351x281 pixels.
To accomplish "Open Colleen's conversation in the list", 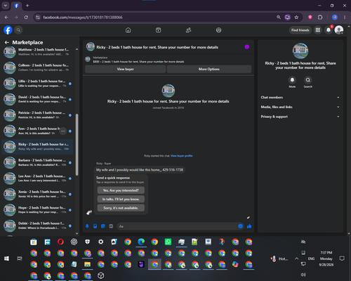I will tap(37, 67).
